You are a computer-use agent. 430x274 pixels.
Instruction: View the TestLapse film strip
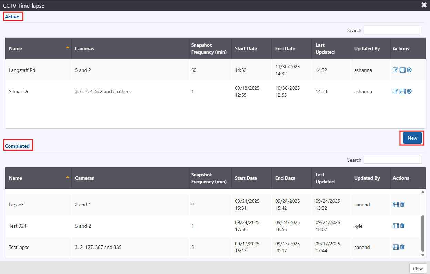pos(396,247)
